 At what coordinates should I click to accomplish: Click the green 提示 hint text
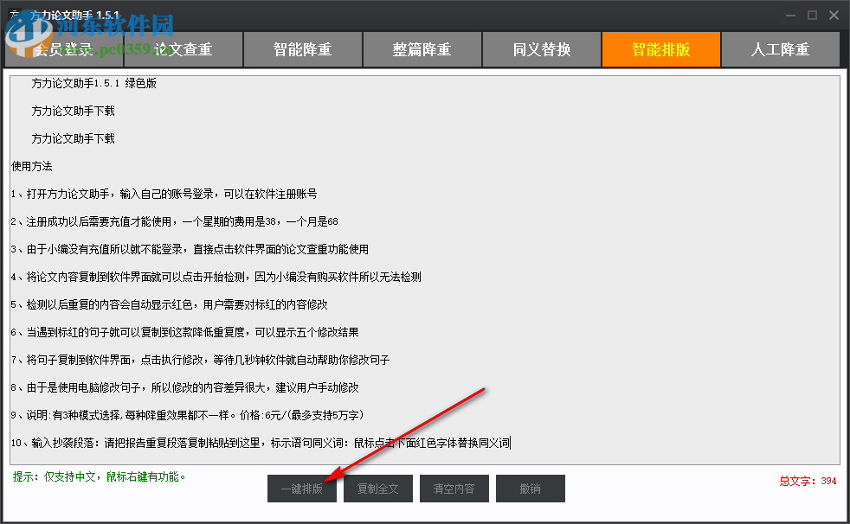[99, 477]
